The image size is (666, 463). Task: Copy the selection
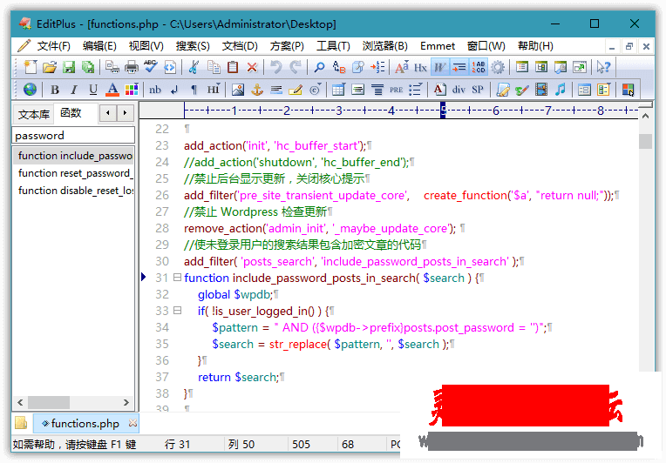click(214, 67)
